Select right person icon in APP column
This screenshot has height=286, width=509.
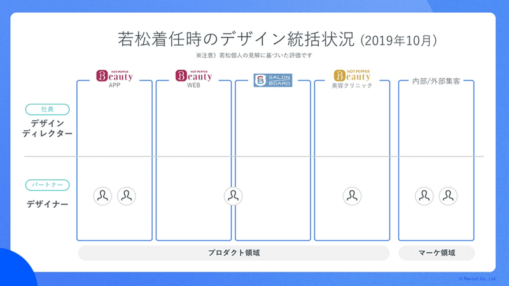pos(126,196)
